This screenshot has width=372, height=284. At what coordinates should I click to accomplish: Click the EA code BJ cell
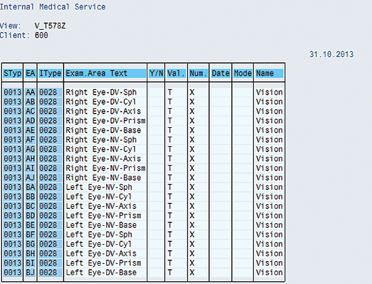click(30, 273)
